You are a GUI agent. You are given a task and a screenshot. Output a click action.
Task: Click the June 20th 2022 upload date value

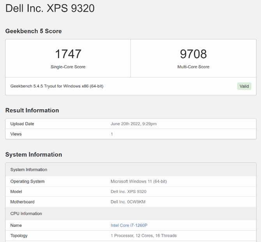coord(134,124)
